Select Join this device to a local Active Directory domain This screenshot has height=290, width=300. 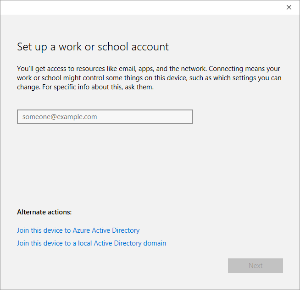tap(91, 243)
